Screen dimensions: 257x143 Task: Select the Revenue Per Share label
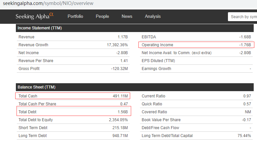click(36, 61)
